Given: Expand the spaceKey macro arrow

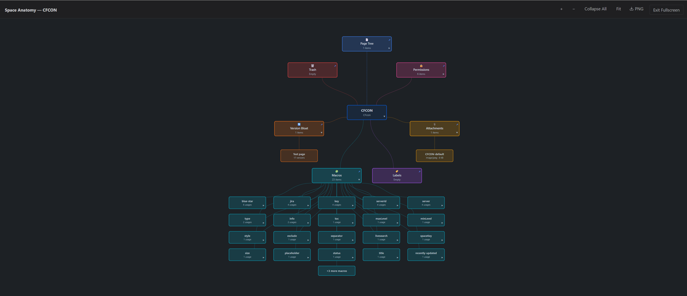Looking at the screenshot, I should [442, 240].
